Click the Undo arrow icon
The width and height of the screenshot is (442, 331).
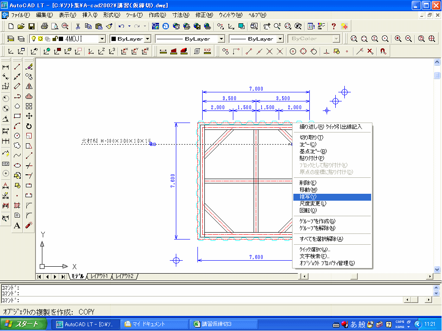point(121,26)
